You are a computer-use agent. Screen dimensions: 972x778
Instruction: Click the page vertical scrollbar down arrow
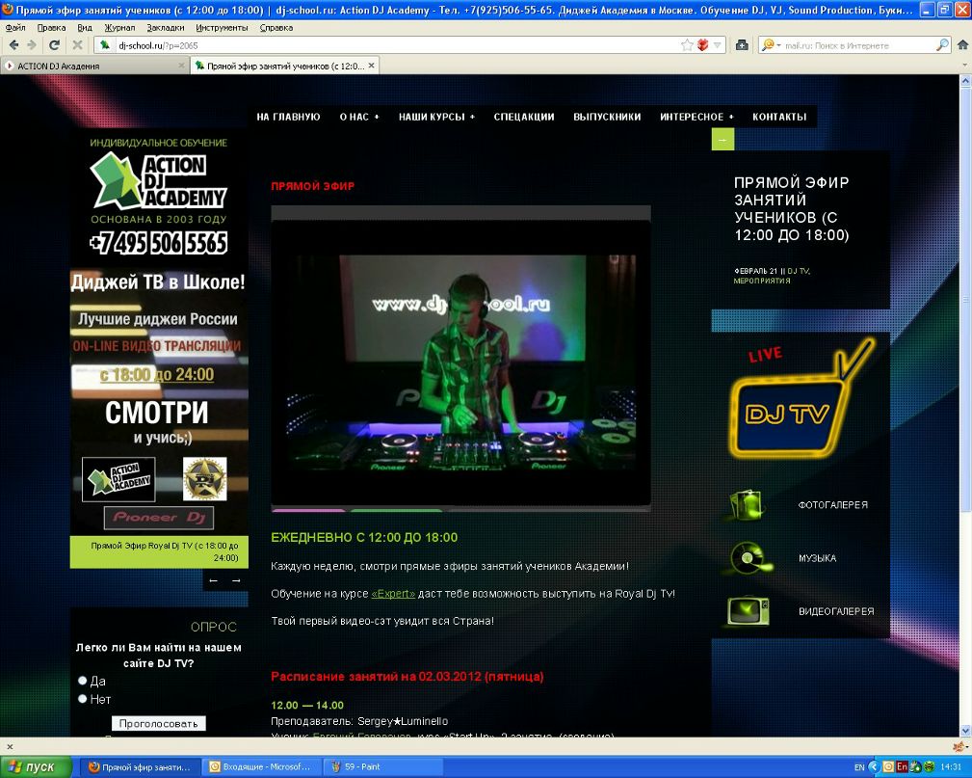(965, 732)
